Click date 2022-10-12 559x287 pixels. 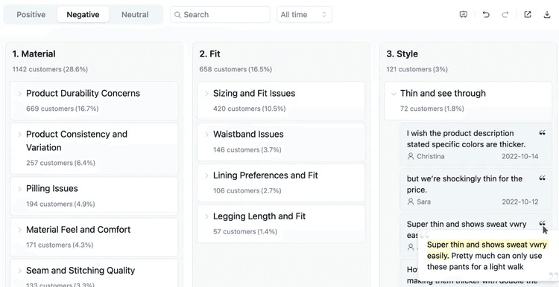[x=520, y=201]
